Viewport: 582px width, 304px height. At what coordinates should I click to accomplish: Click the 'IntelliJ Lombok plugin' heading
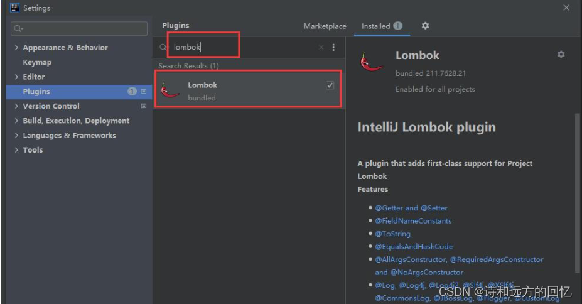(426, 127)
